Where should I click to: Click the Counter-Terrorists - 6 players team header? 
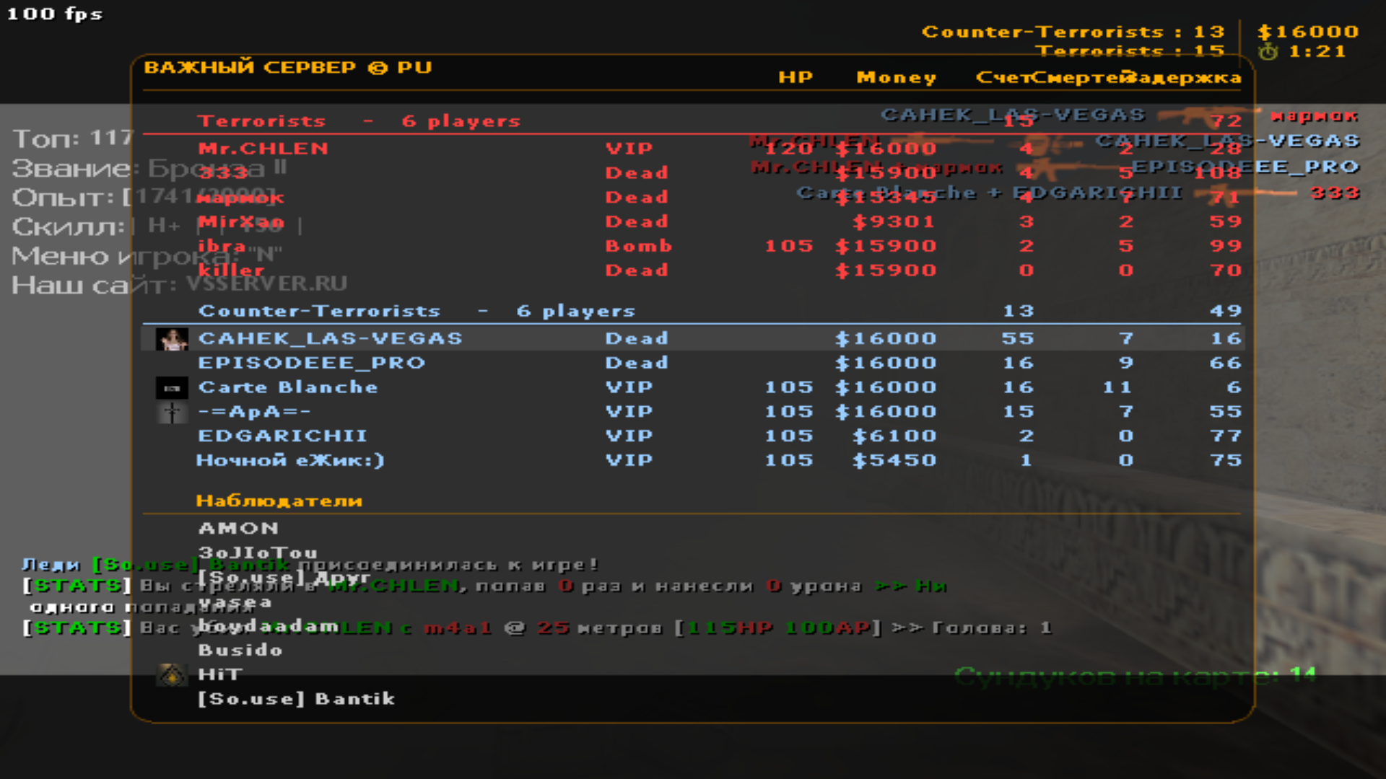[x=417, y=311]
